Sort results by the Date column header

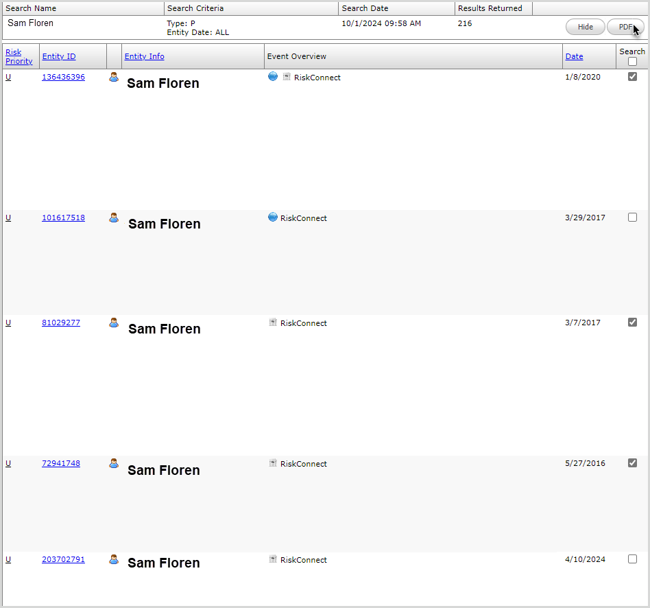(x=574, y=56)
